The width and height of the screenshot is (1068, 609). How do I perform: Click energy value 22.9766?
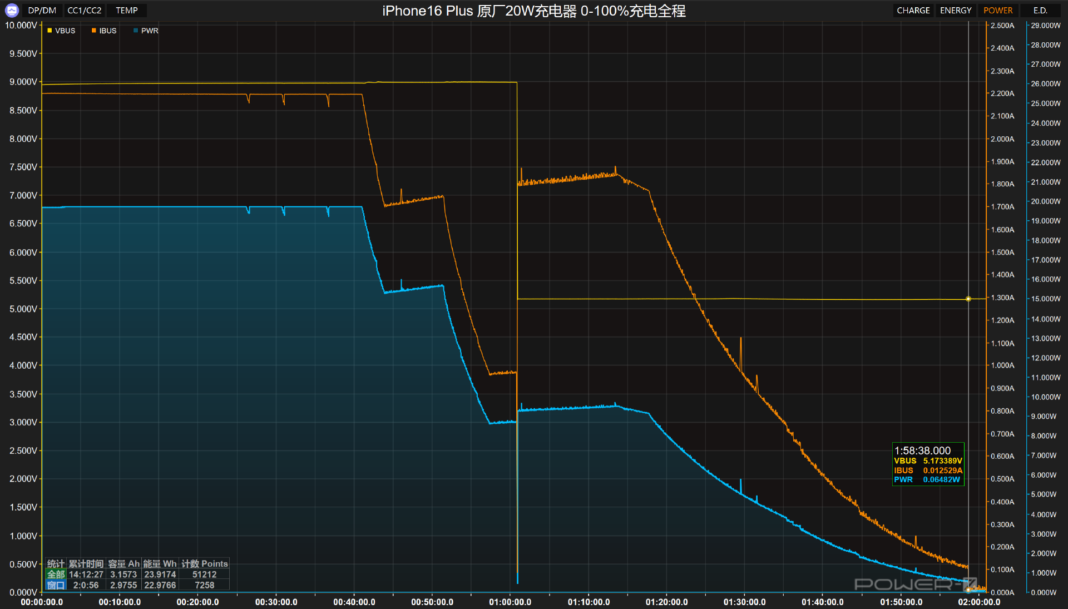pyautogui.click(x=160, y=585)
